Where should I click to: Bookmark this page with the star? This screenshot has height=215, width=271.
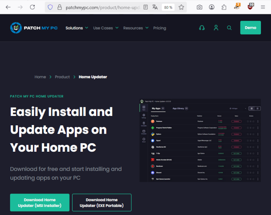tap(181, 7)
